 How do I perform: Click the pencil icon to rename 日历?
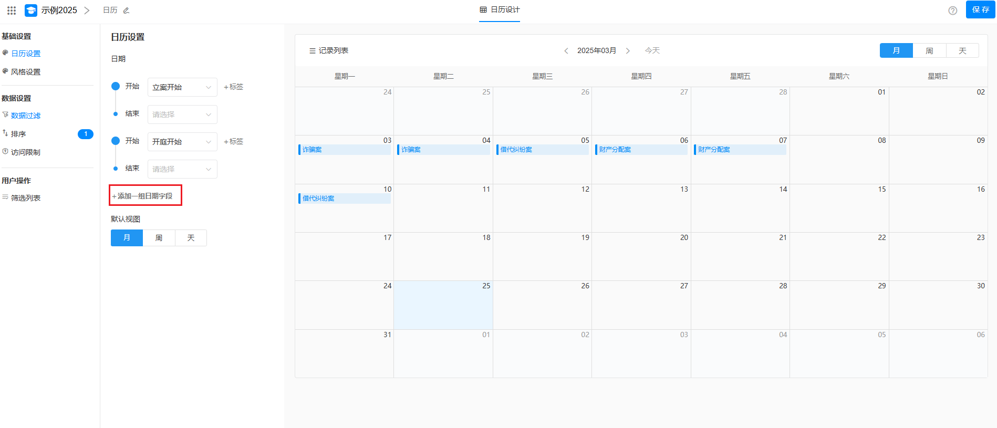[x=126, y=11]
